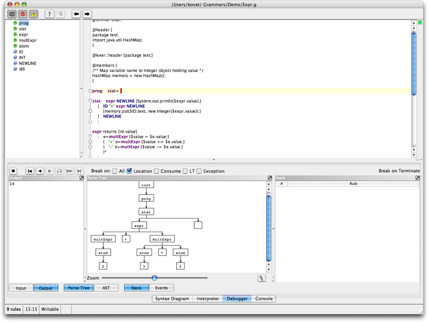Enable the Break on Exception checkbox
This screenshot has width=428, height=322.
199,171
